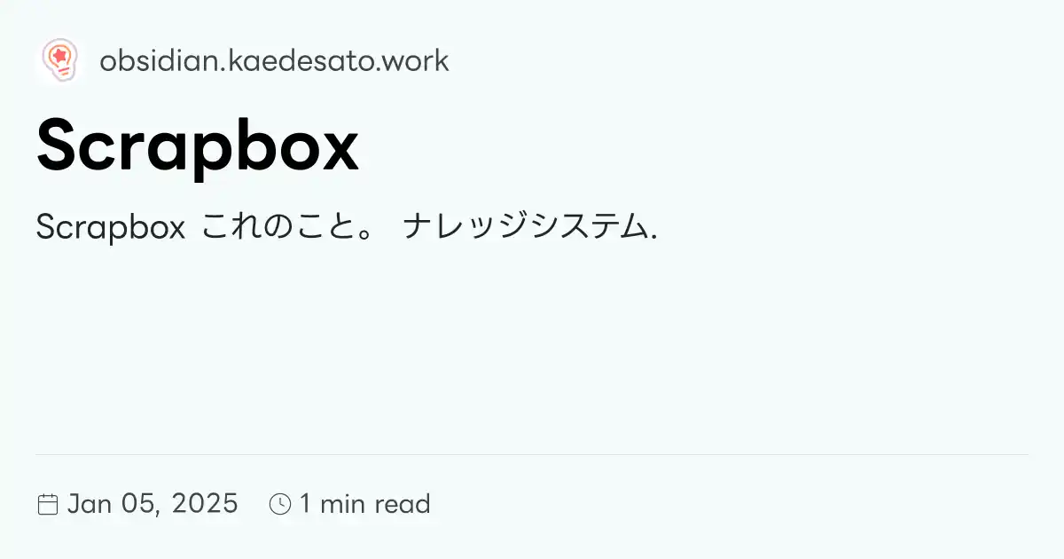The image size is (1064, 559).
Task: Click the clock icon before read time
Action: click(280, 505)
